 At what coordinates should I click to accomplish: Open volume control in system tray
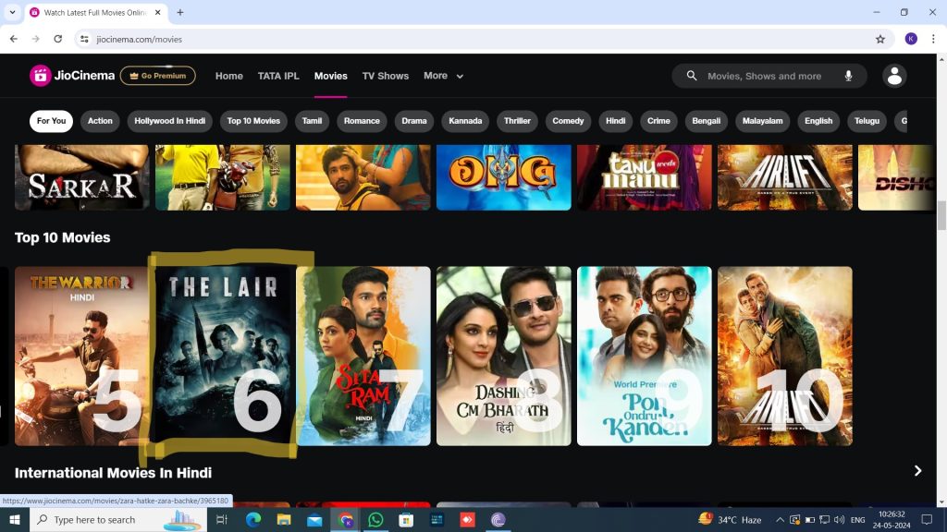coord(839,519)
